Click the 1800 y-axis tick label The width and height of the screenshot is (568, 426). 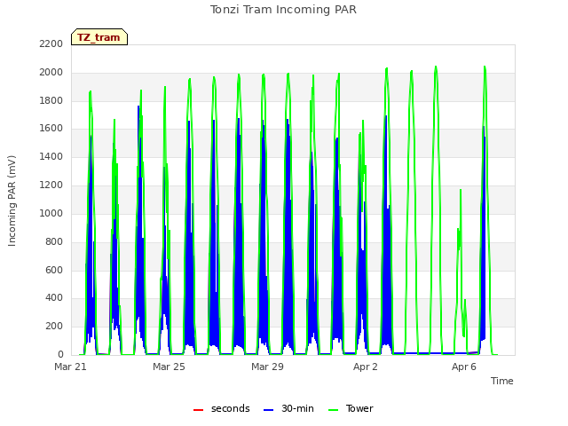[51, 100]
